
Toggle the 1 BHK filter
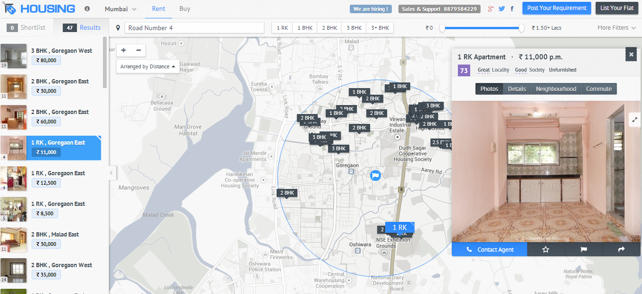[x=305, y=28]
